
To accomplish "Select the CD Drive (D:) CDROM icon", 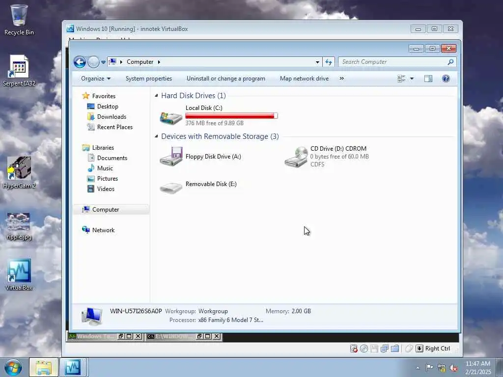I will pyautogui.click(x=296, y=157).
